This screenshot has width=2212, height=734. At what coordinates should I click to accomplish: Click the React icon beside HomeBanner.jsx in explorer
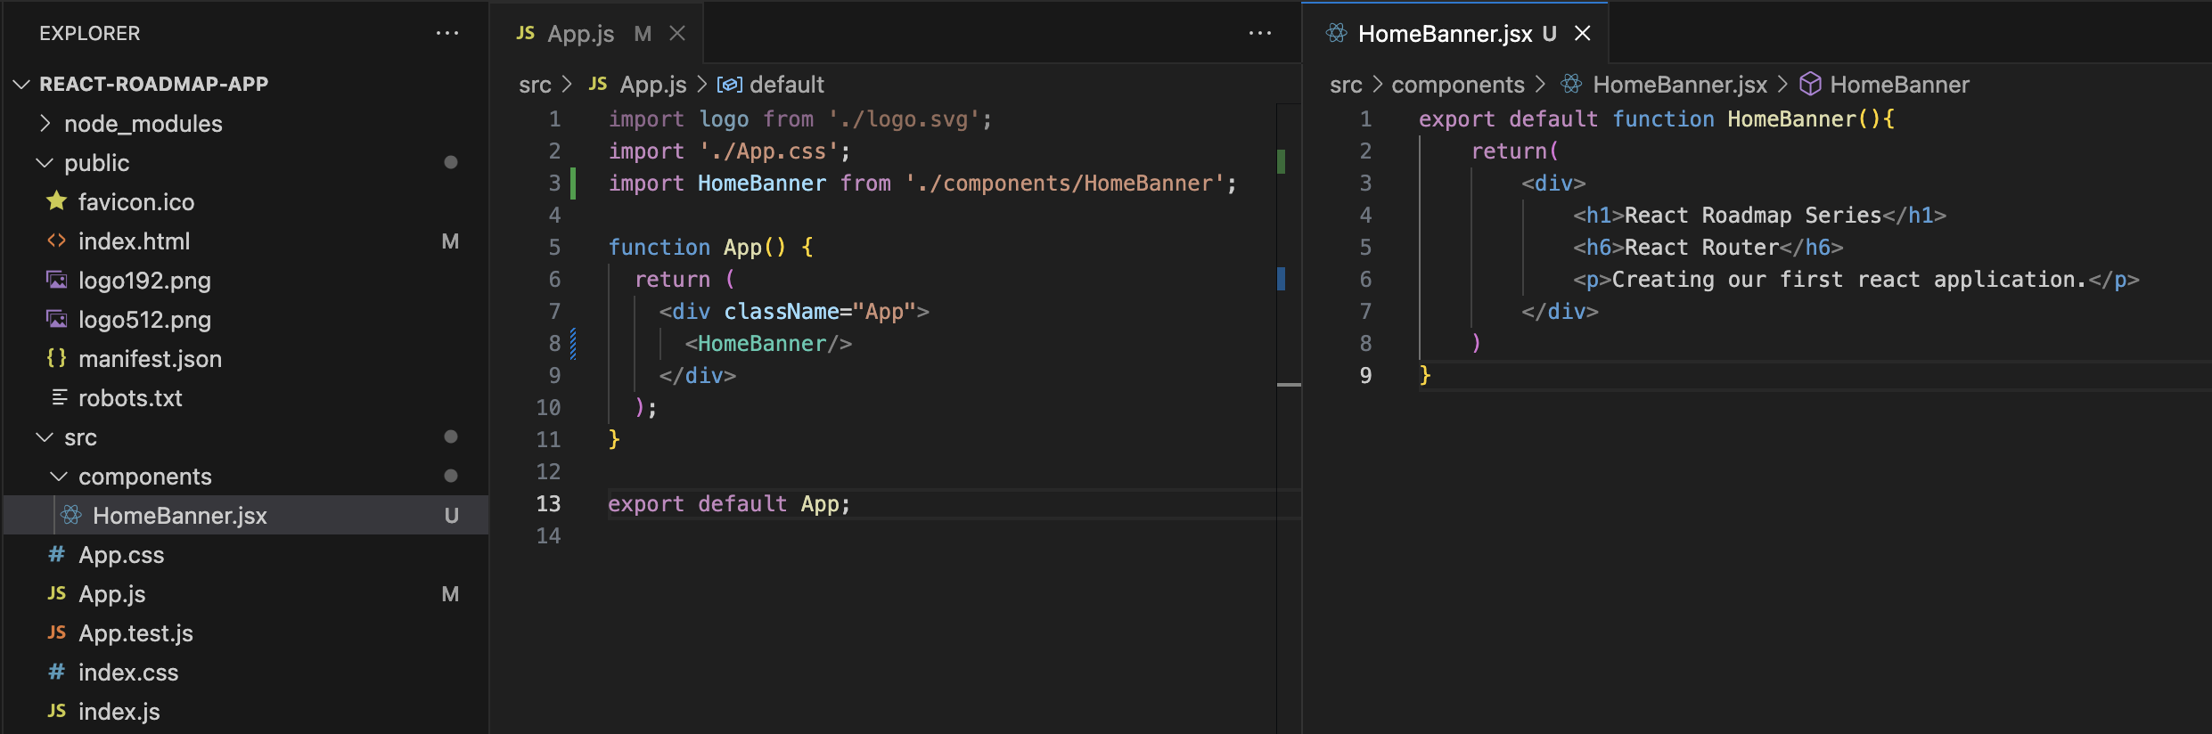point(71,515)
